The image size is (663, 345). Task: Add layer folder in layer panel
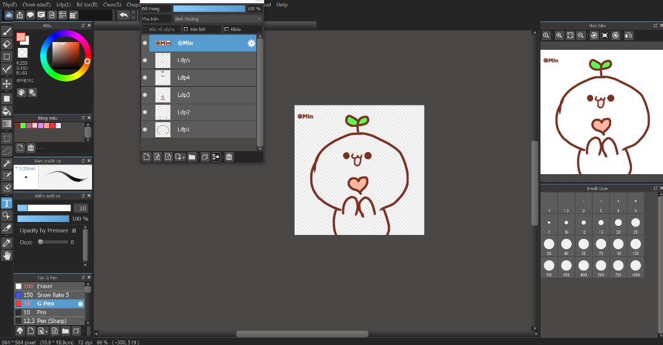192,157
